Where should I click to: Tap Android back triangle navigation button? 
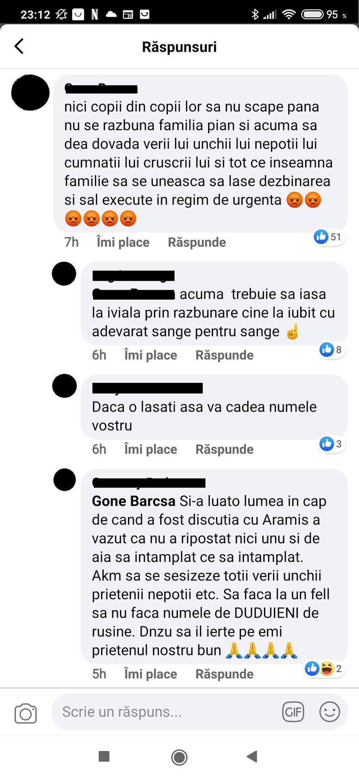(x=252, y=757)
